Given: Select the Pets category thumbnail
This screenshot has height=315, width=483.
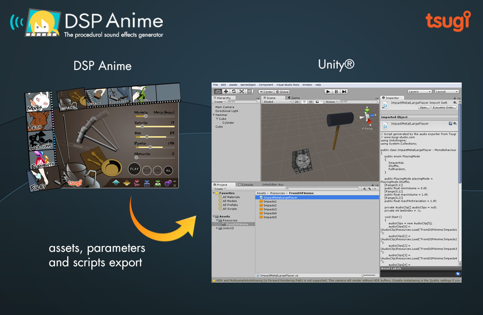Looking at the screenshot, I should tap(39, 121).
